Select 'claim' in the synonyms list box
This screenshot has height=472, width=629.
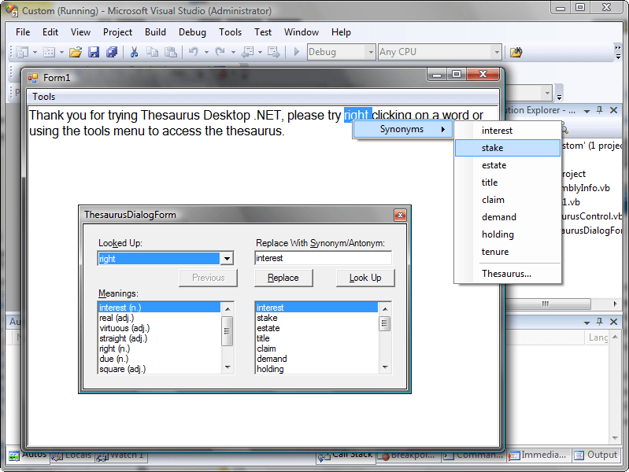(316, 348)
